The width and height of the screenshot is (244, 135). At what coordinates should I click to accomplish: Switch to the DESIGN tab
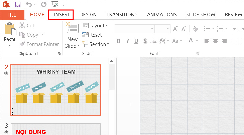(x=88, y=15)
